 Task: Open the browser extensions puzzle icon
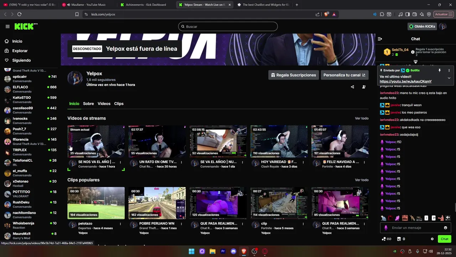[382, 14]
